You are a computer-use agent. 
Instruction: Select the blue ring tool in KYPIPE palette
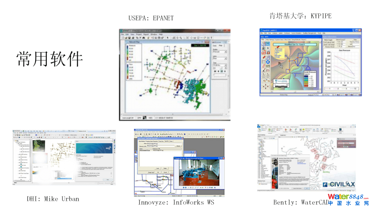[268, 62]
